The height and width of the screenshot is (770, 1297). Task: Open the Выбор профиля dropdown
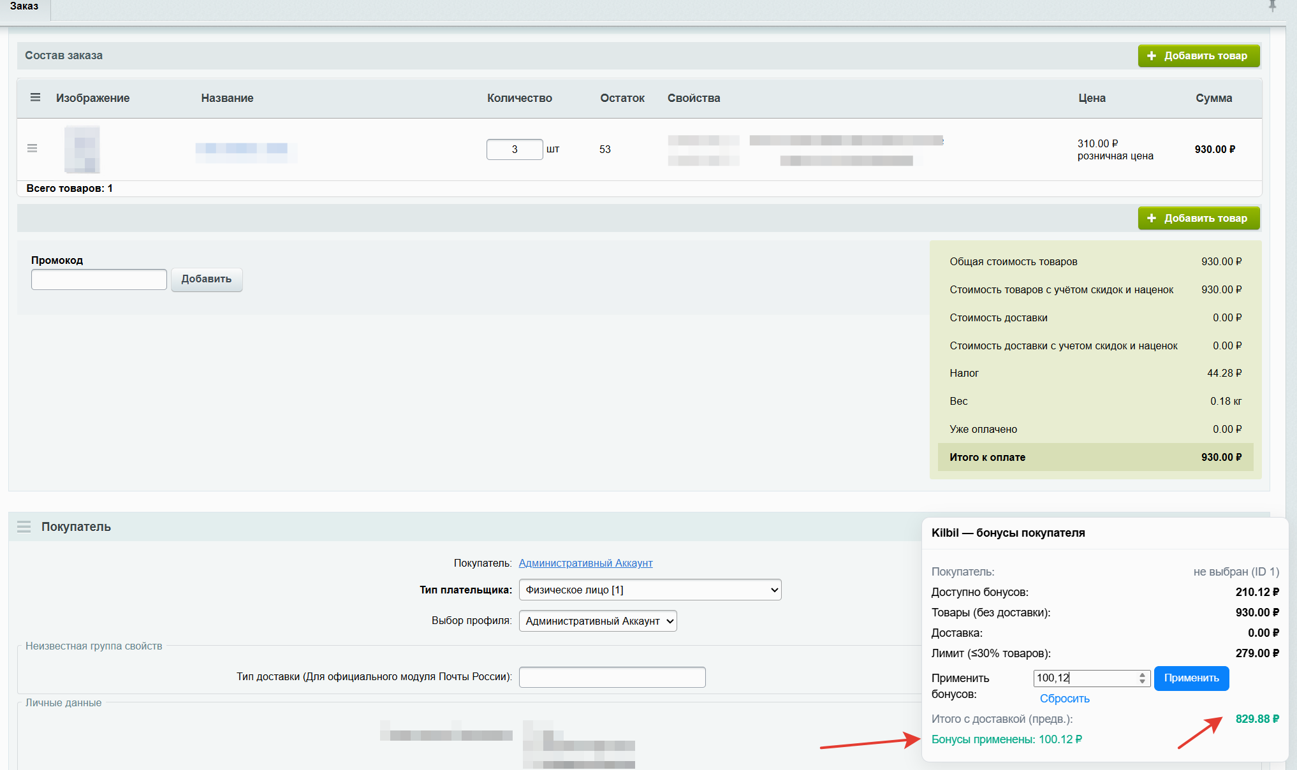pos(598,621)
